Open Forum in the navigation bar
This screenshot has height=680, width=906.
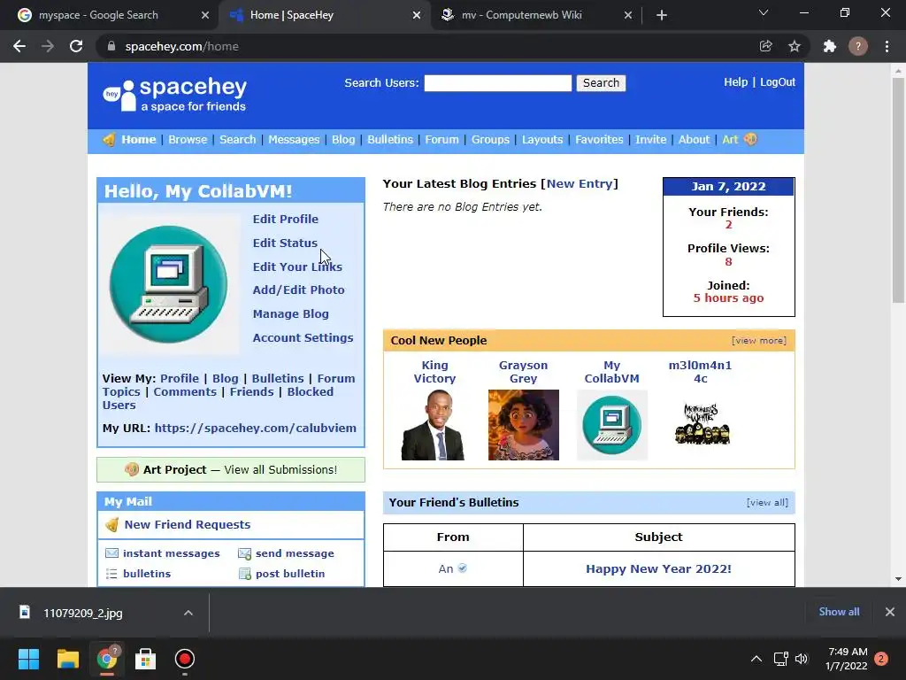[441, 139]
